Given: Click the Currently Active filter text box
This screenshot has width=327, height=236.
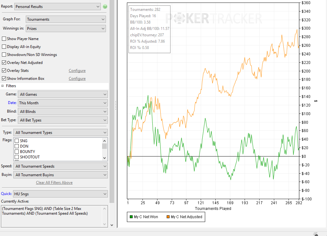Looking at the screenshot, I should (x=52, y=216).
